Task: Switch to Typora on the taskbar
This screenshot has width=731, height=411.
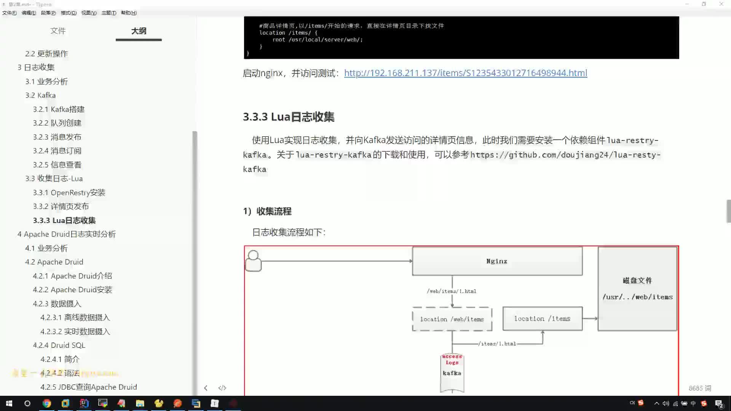Action: point(215,403)
